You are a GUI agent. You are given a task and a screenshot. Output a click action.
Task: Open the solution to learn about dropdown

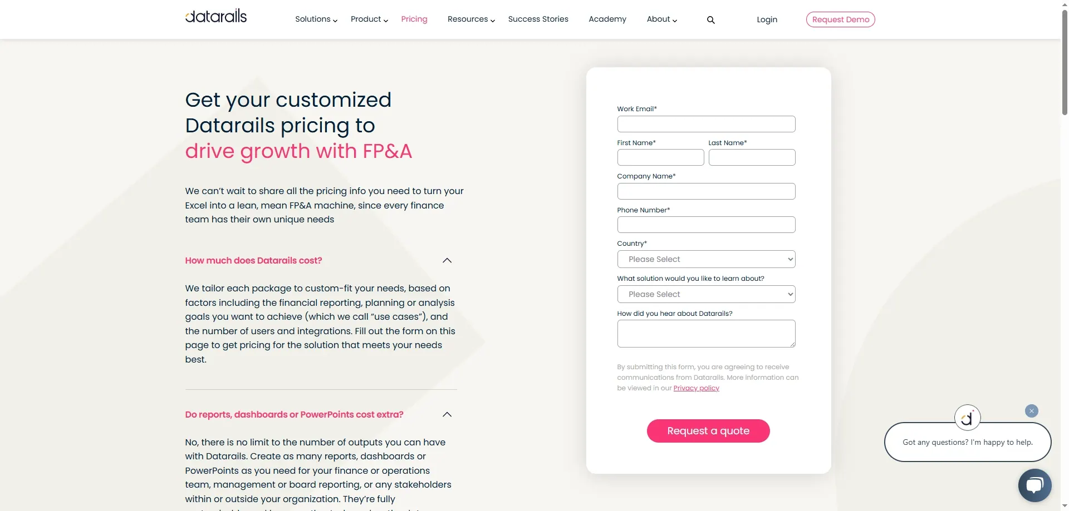click(706, 294)
